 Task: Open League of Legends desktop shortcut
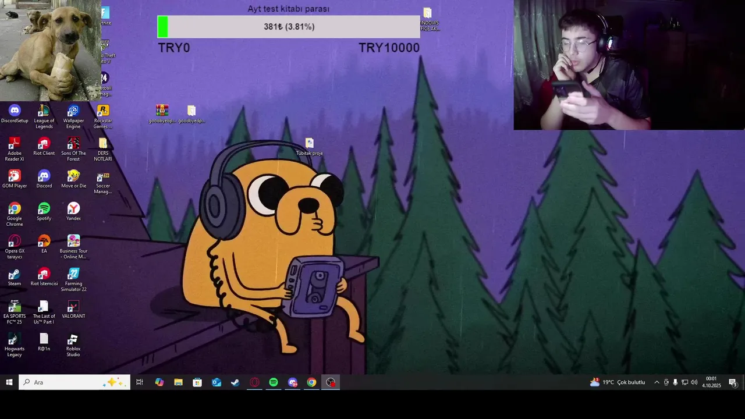(x=44, y=116)
